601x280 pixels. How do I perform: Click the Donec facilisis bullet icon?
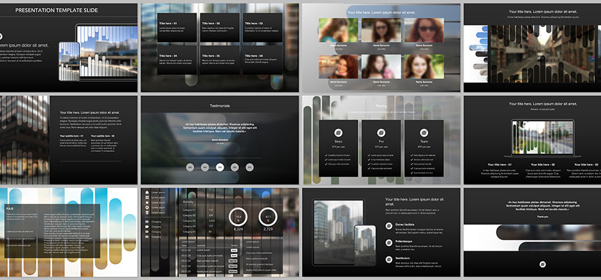(x=389, y=226)
